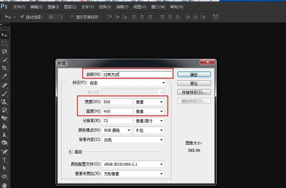
Task: Open the 图层(L) menu
Action: coord(70,7)
